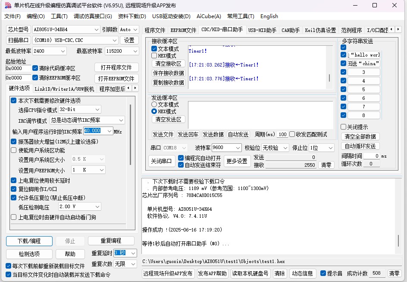Viewport: 407px width, 282px height.
Task: Select send buffer 文本模式 radio button
Action: pyautogui.click(x=154, y=104)
